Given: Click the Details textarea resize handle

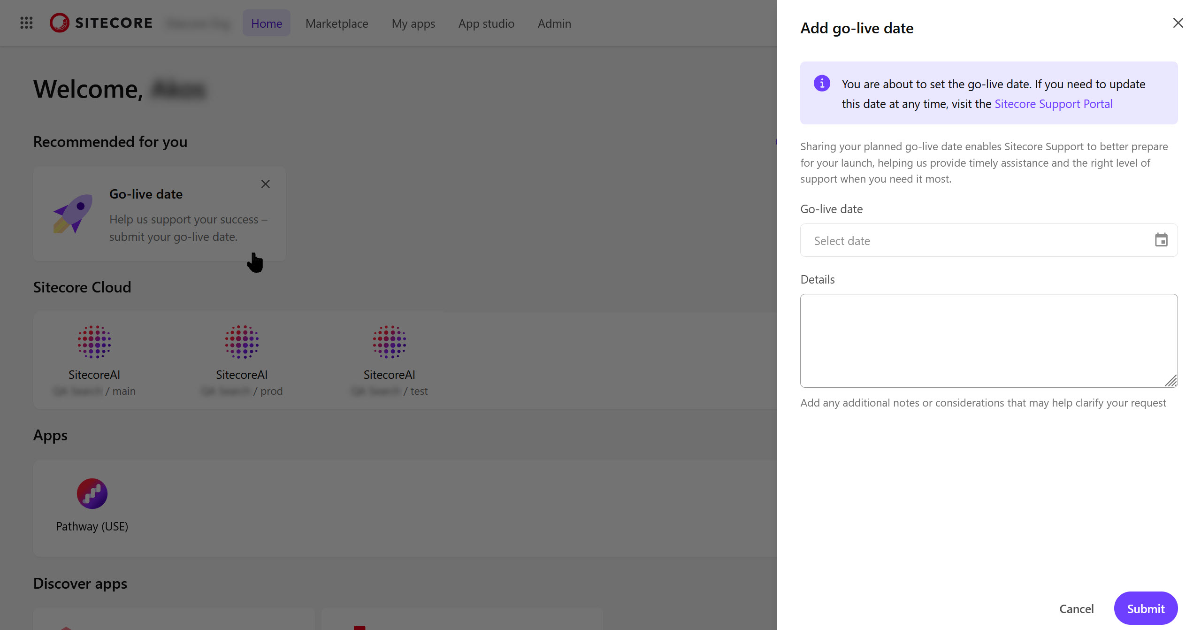Looking at the screenshot, I should coord(1171,381).
